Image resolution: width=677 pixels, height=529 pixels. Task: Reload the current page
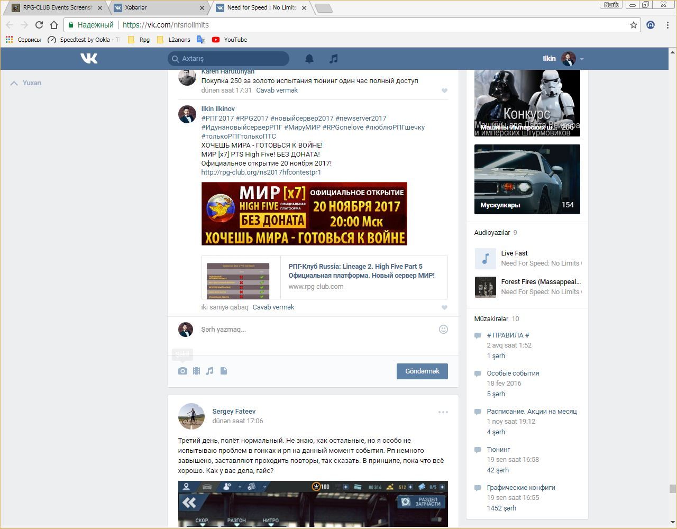click(x=39, y=25)
